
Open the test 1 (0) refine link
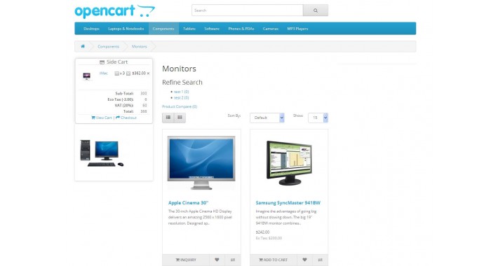[x=182, y=92]
